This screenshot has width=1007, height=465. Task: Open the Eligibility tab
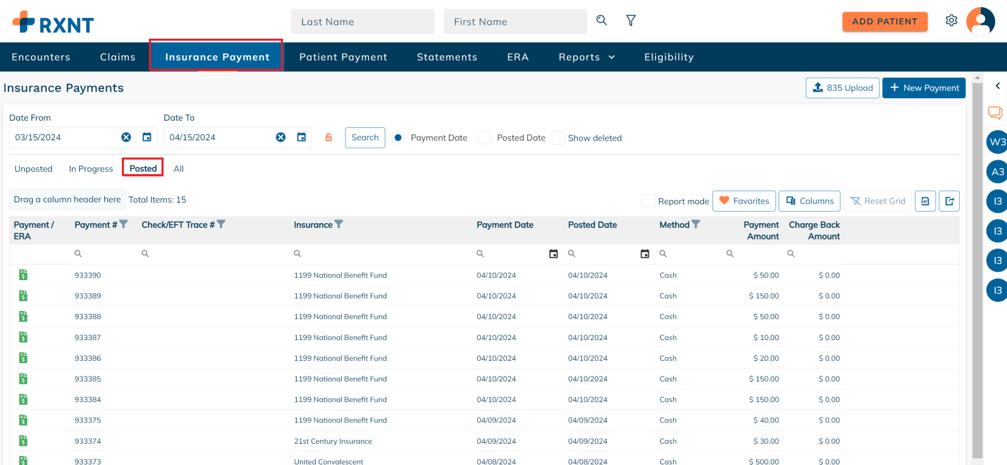pyautogui.click(x=669, y=57)
